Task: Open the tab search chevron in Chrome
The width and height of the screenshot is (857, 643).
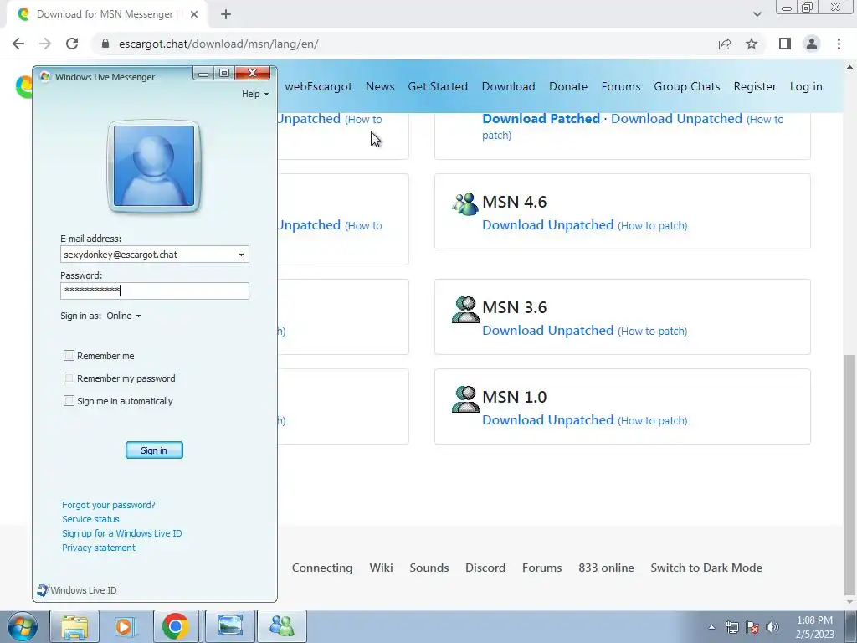Action: [x=757, y=14]
